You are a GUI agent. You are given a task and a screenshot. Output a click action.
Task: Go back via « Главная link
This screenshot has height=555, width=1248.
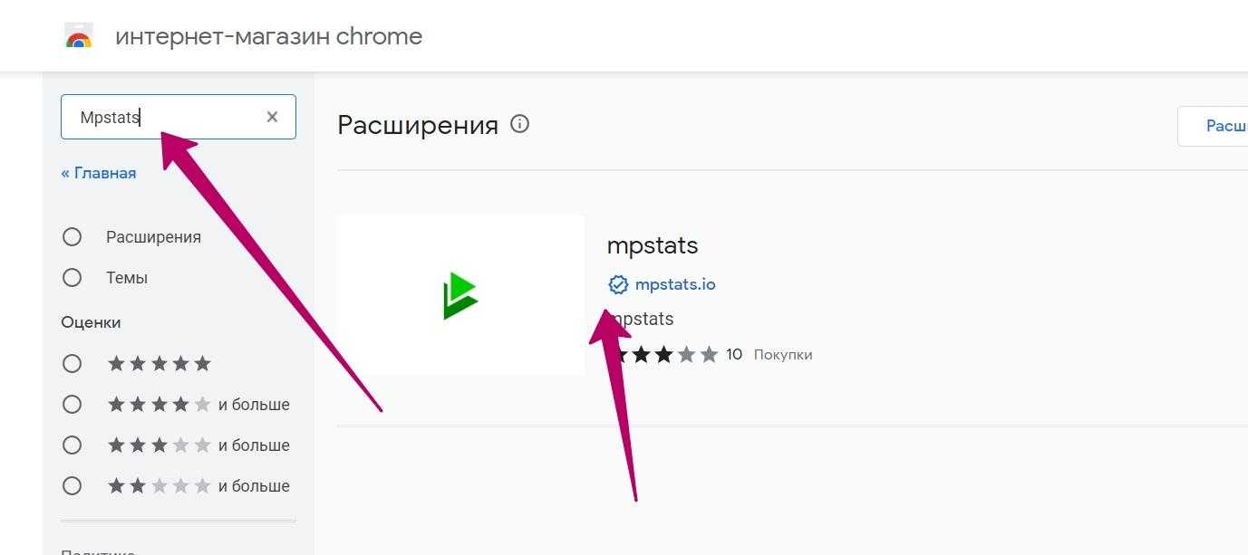tap(99, 173)
